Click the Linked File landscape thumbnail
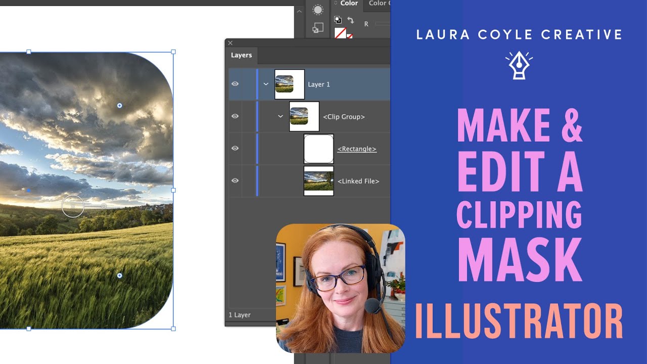Viewport: 647px width, 364px height. (x=318, y=180)
